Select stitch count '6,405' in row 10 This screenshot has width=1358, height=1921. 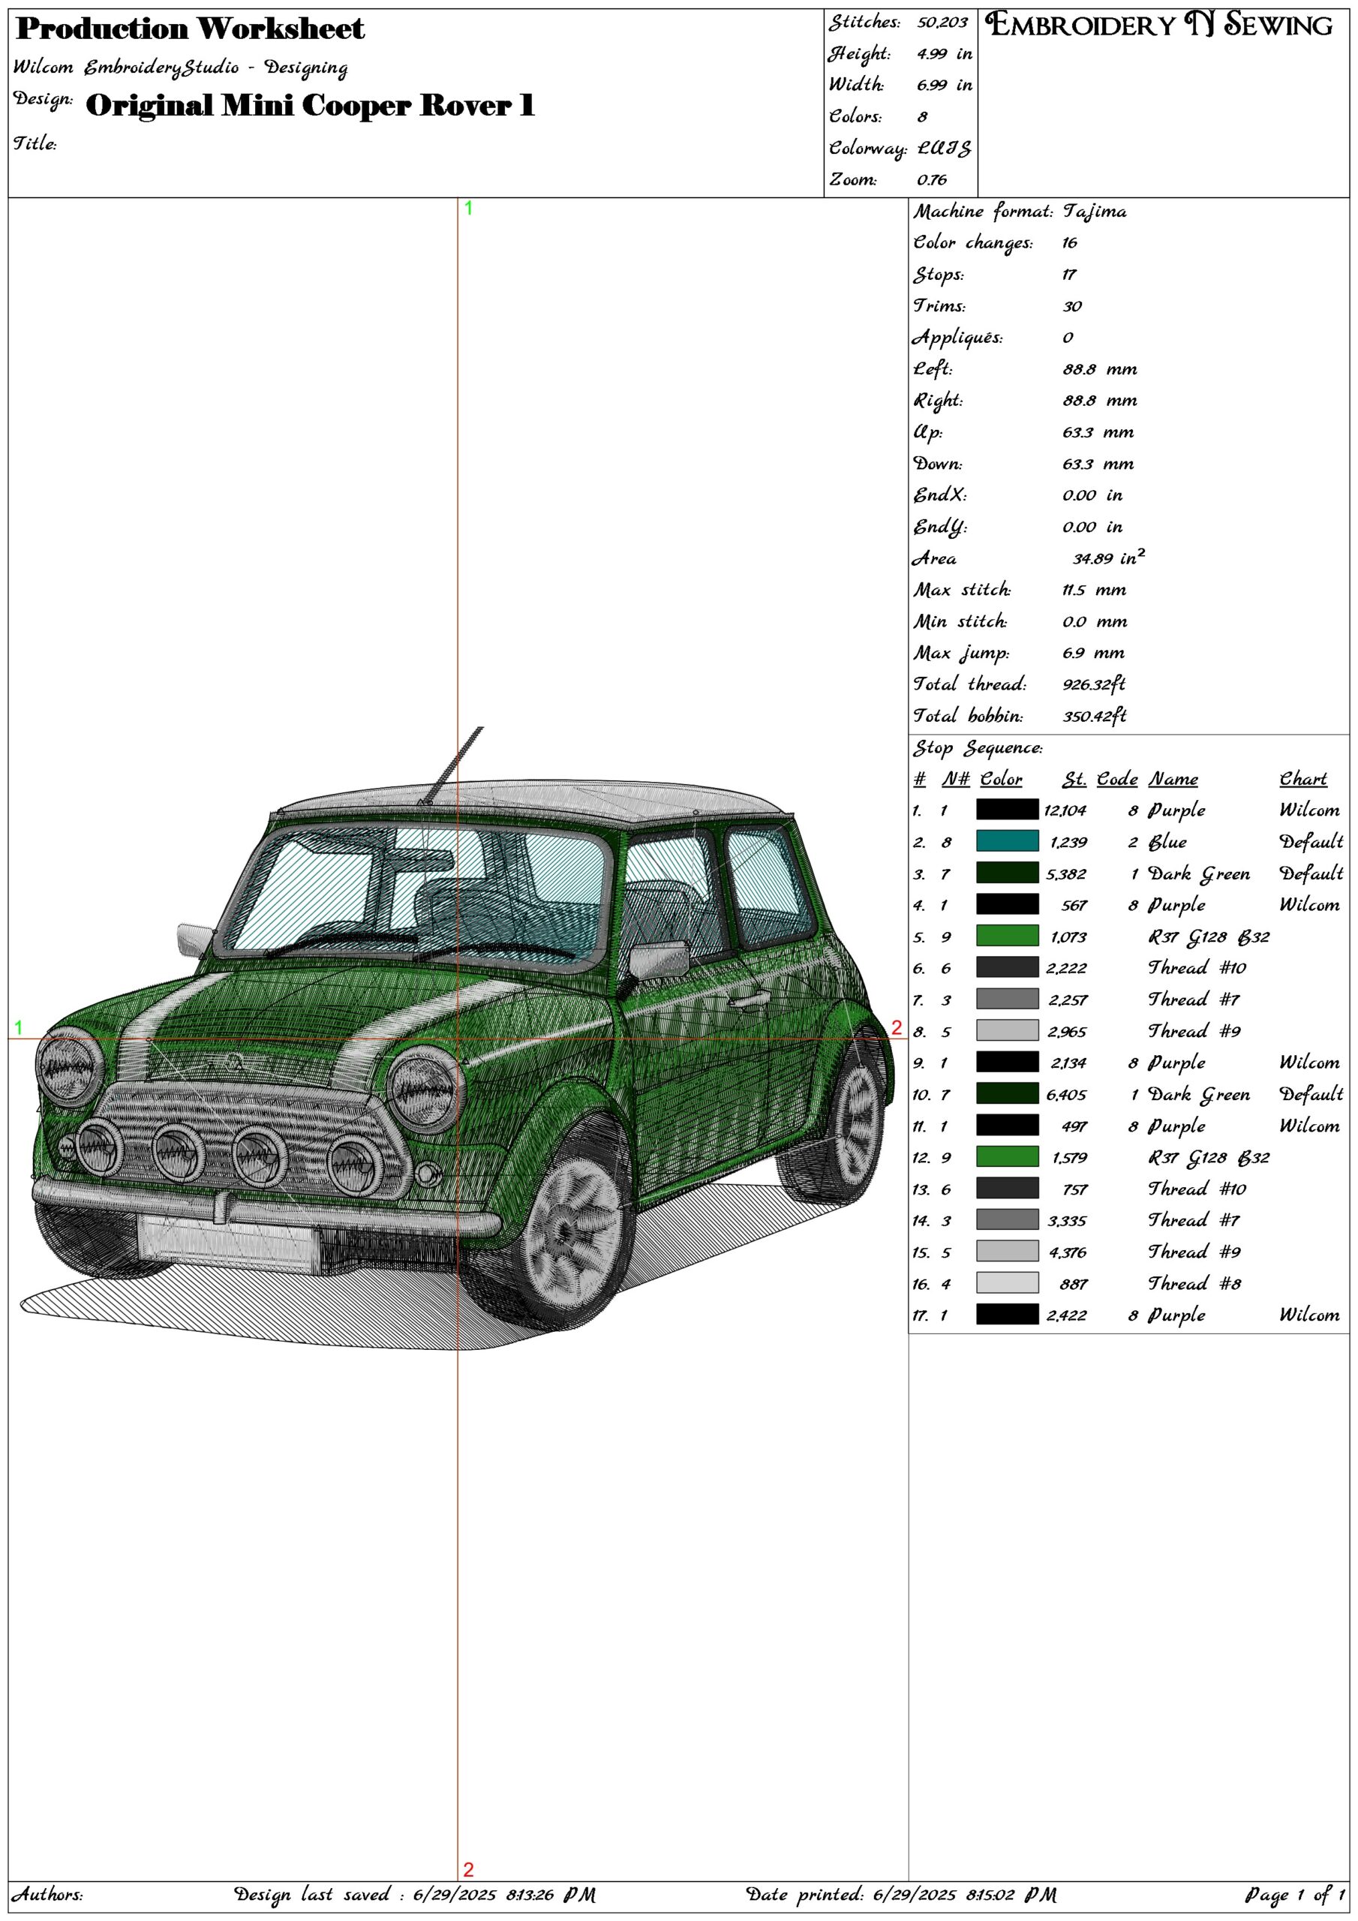tap(1067, 1094)
